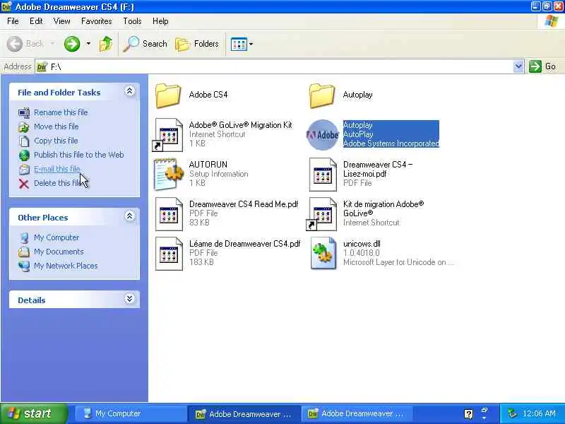Select the AUTORUN setup information icon

click(169, 174)
